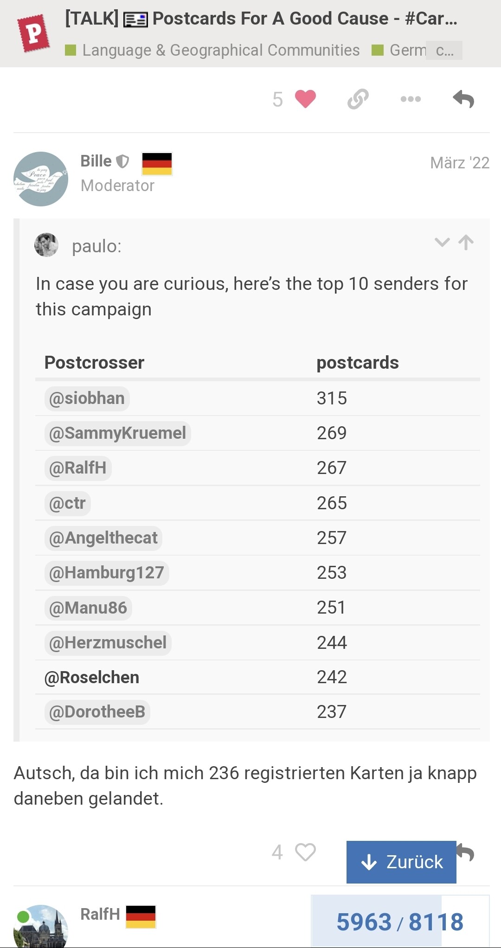Viewport: 501px width, 948px height.
Task: Reply using top arrow icon
Action: pyautogui.click(x=463, y=99)
